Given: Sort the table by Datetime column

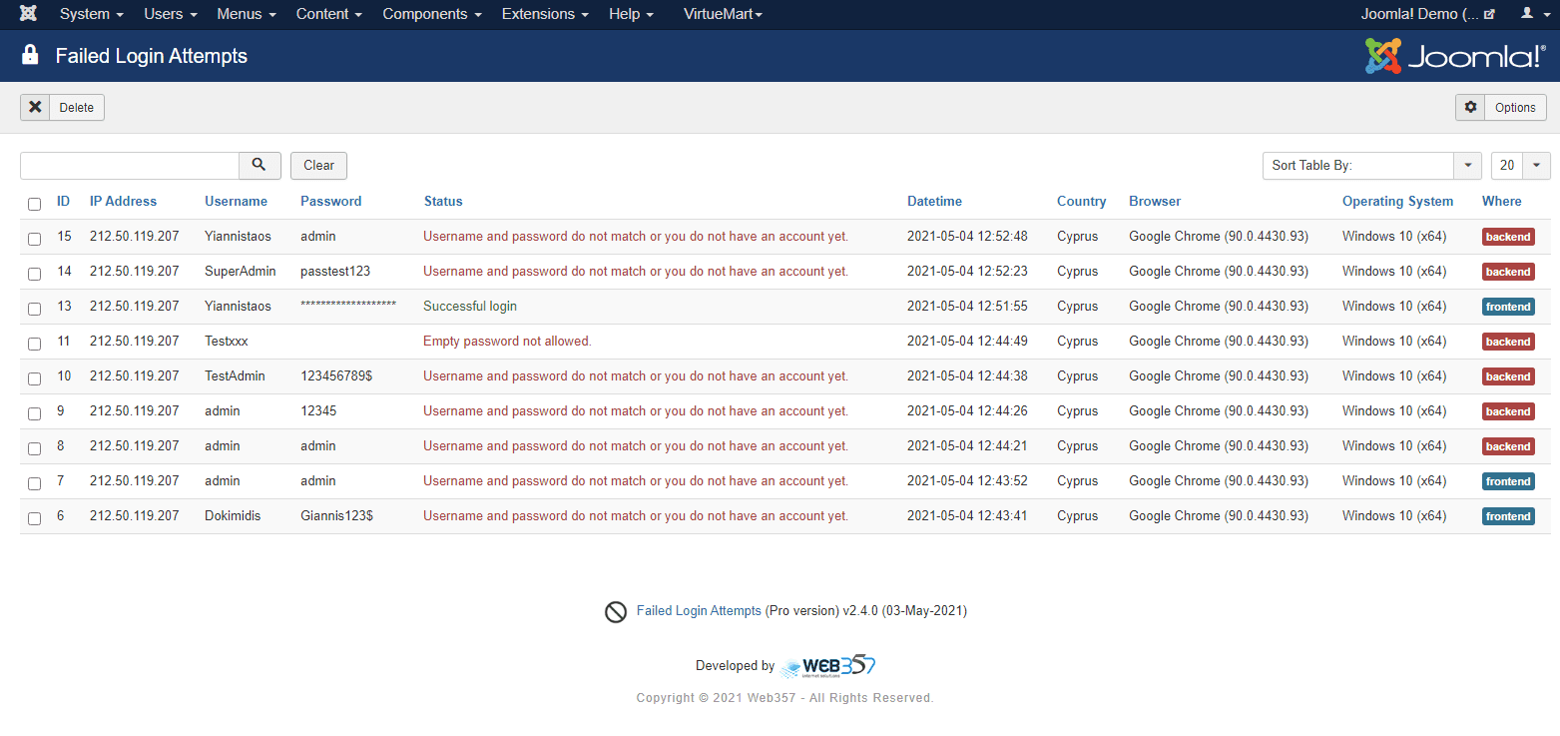Looking at the screenshot, I should click(x=934, y=202).
